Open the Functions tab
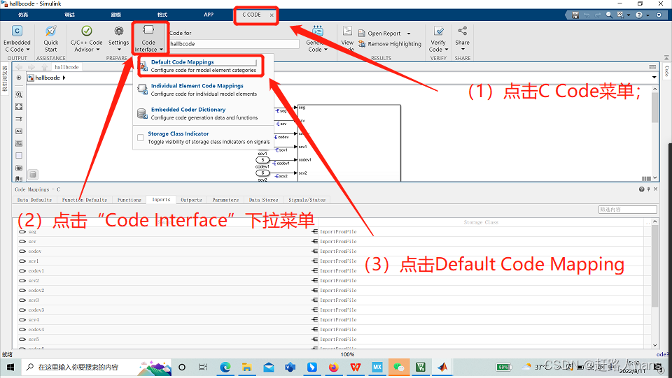Viewport: 672px width, 378px height. (129, 200)
